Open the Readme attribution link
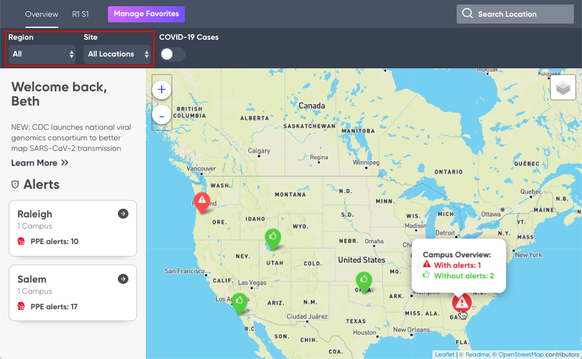 click(477, 355)
